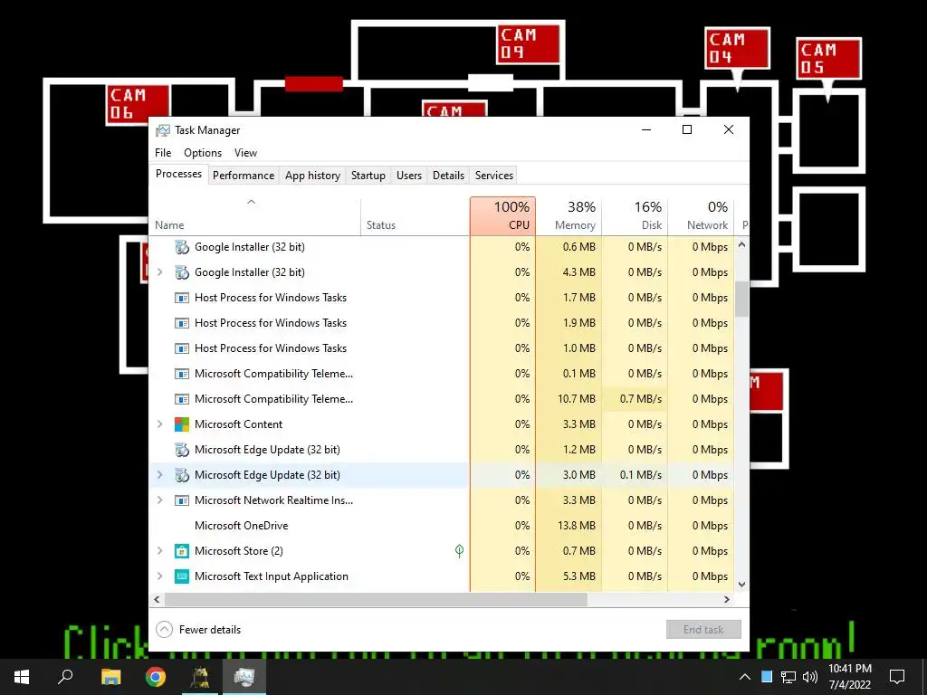Switch to the Users tab
Image resolution: width=927 pixels, height=695 pixels.
[409, 176]
